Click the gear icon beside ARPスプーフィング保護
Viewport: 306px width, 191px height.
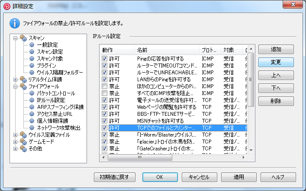coord(32,107)
